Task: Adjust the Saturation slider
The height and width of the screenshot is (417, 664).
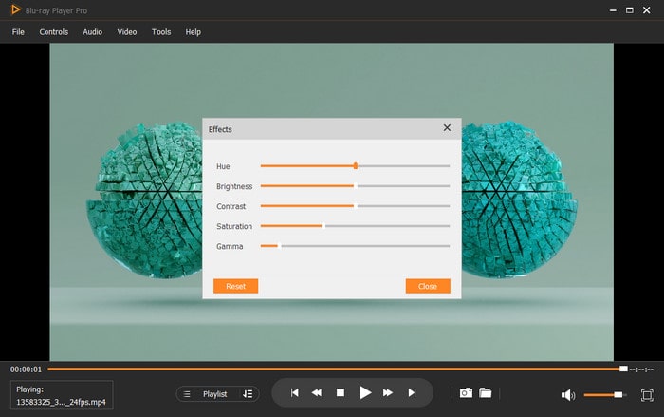Action: (356, 226)
